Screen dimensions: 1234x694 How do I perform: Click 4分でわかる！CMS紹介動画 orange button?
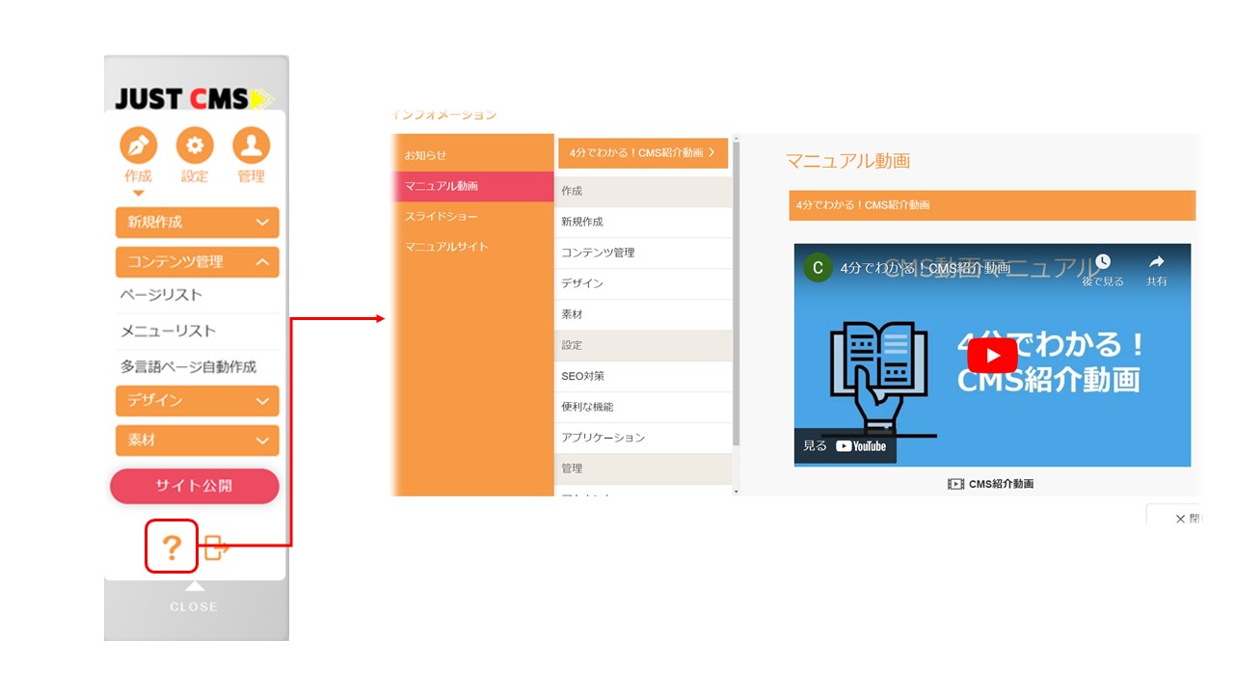pyautogui.click(x=643, y=152)
